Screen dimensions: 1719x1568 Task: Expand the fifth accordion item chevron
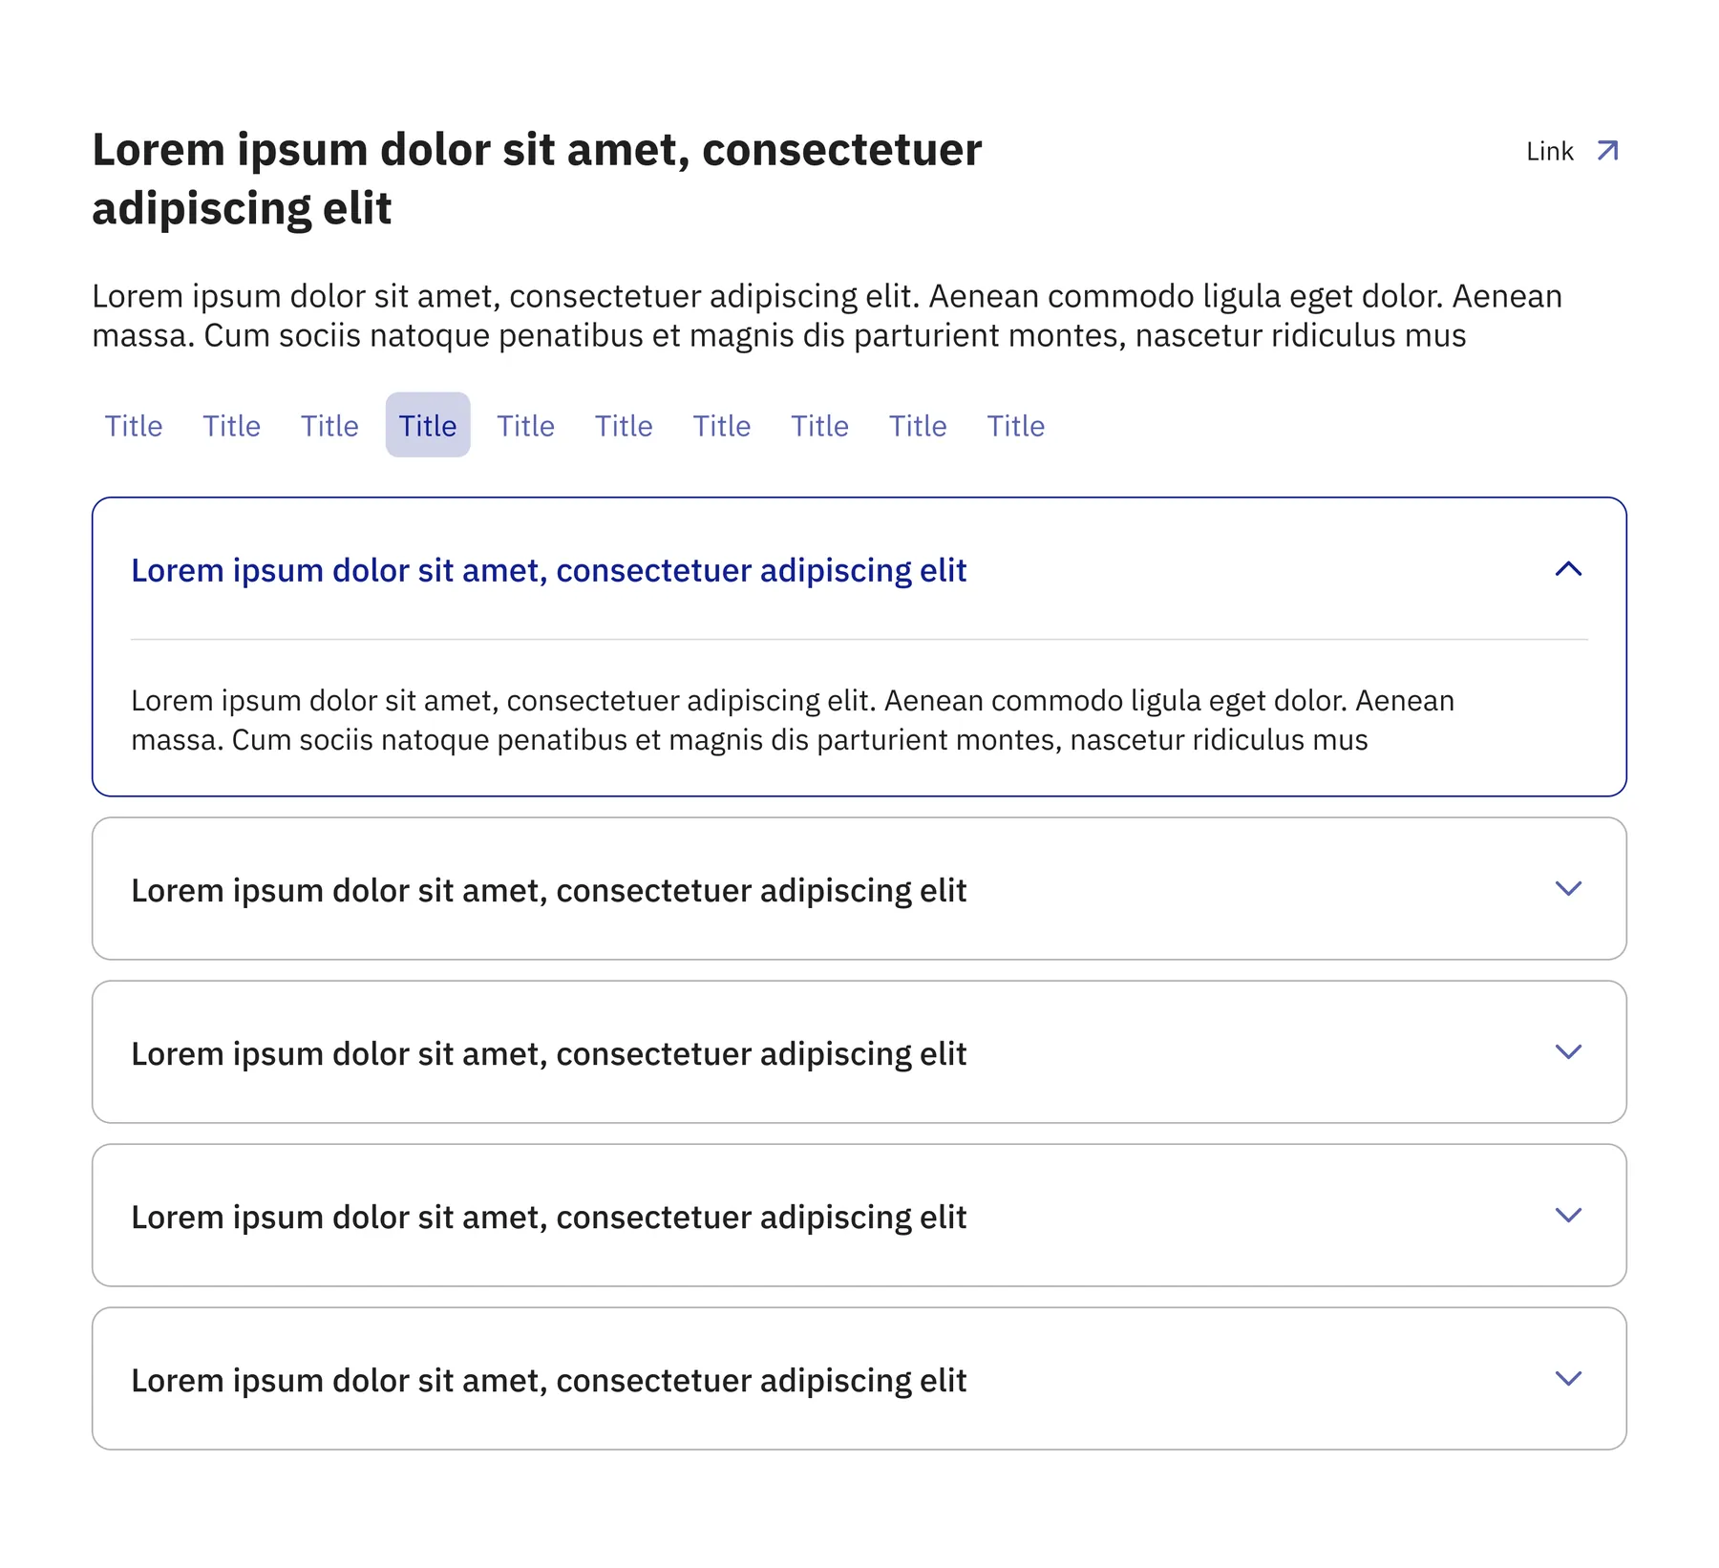[1568, 1378]
